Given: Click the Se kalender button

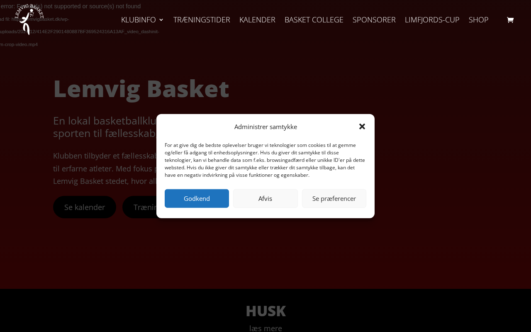Looking at the screenshot, I should coord(85,207).
